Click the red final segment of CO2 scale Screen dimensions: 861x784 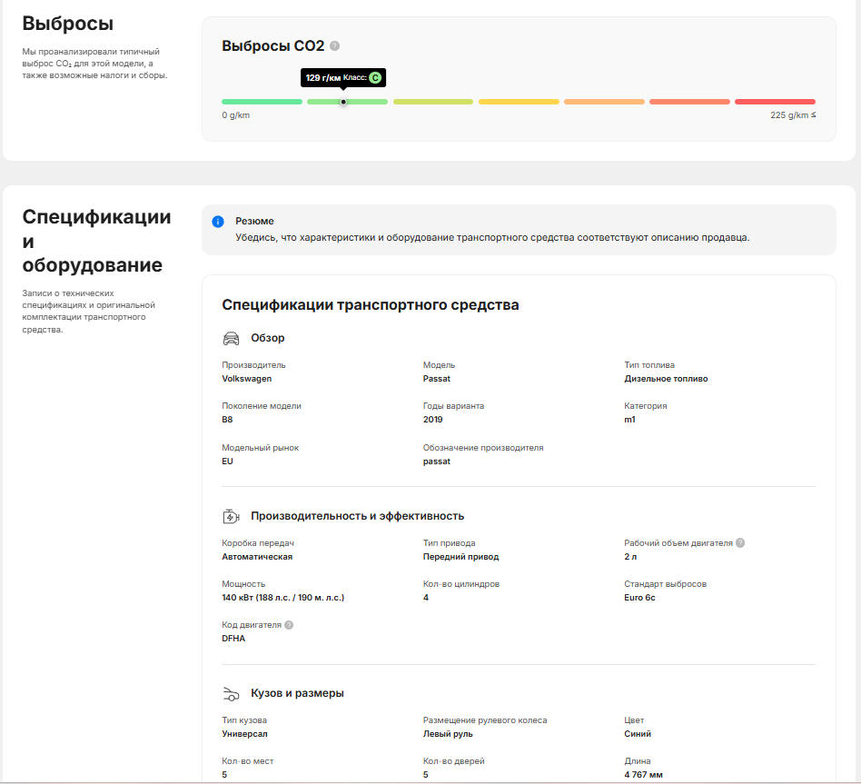(775, 102)
